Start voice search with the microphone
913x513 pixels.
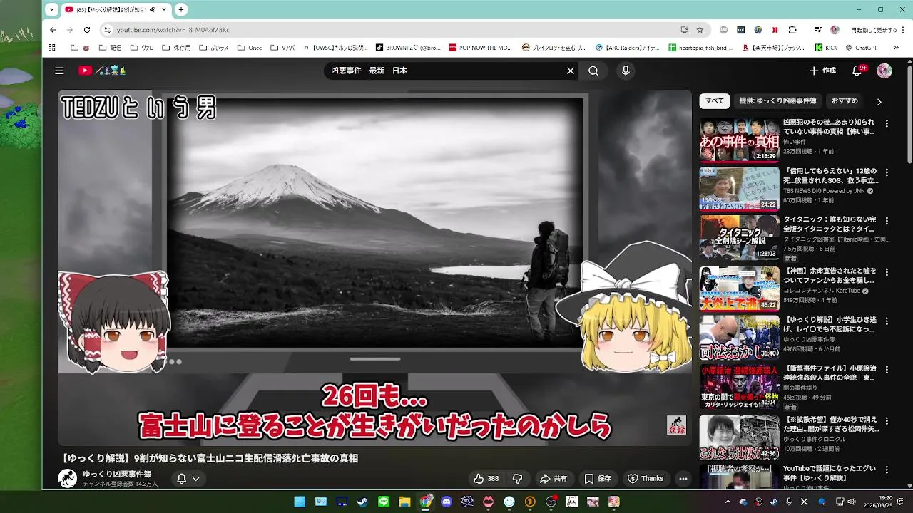(x=626, y=71)
